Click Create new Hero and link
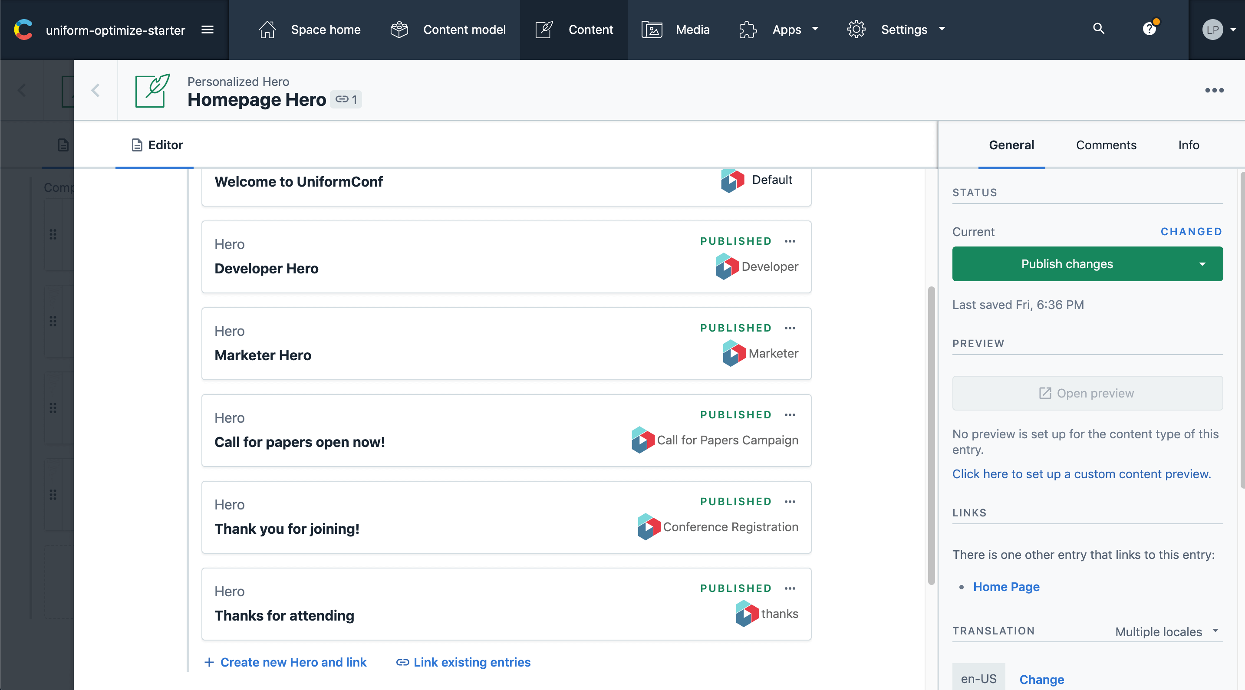Viewport: 1245px width, 690px height. (x=285, y=662)
